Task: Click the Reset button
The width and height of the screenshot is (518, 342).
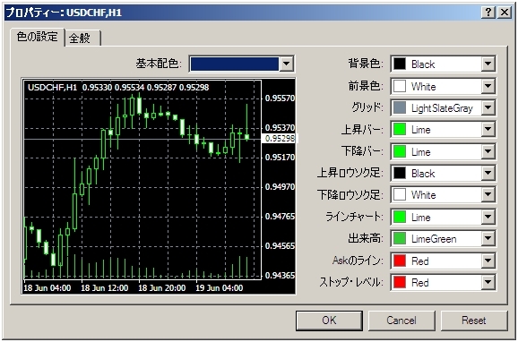Action: pyautogui.click(x=474, y=321)
